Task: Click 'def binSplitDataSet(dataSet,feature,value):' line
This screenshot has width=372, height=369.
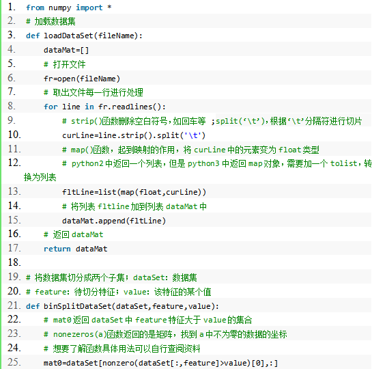Action: [x=122, y=306]
